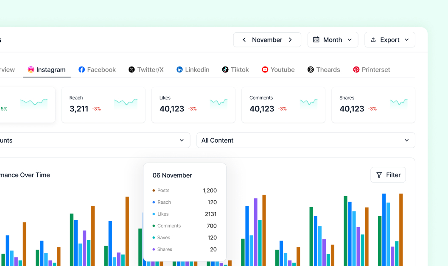
Task: Click the Shares value 20 in tooltip
Action: tap(213, 249)
